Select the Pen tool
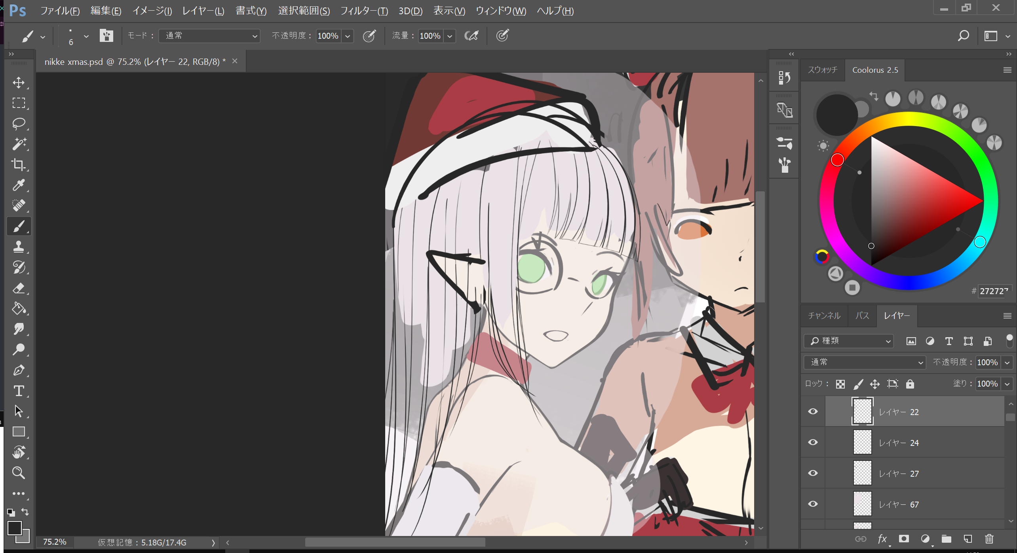 tap(19, 370)
